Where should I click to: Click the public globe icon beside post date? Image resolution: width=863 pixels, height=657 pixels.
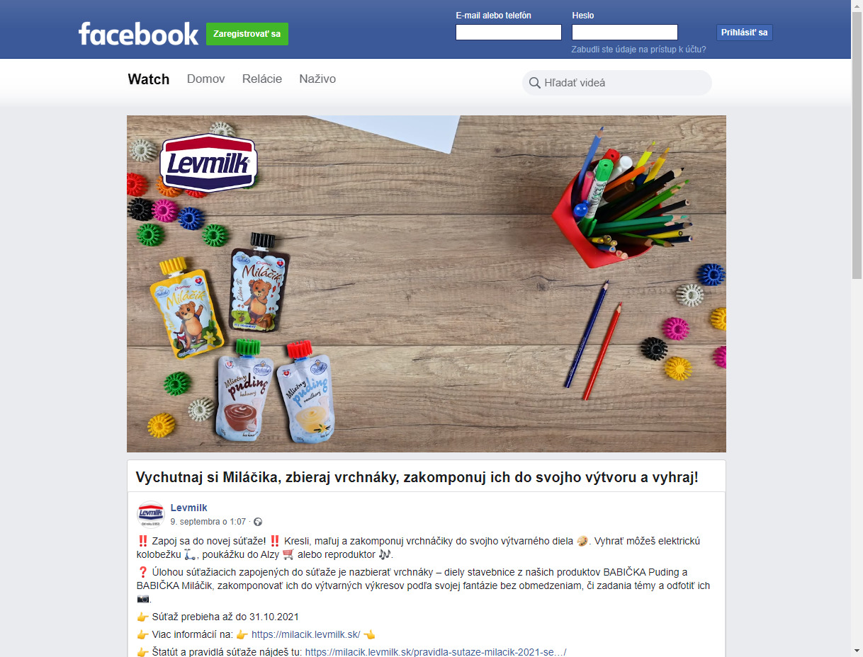coord(257,522)
